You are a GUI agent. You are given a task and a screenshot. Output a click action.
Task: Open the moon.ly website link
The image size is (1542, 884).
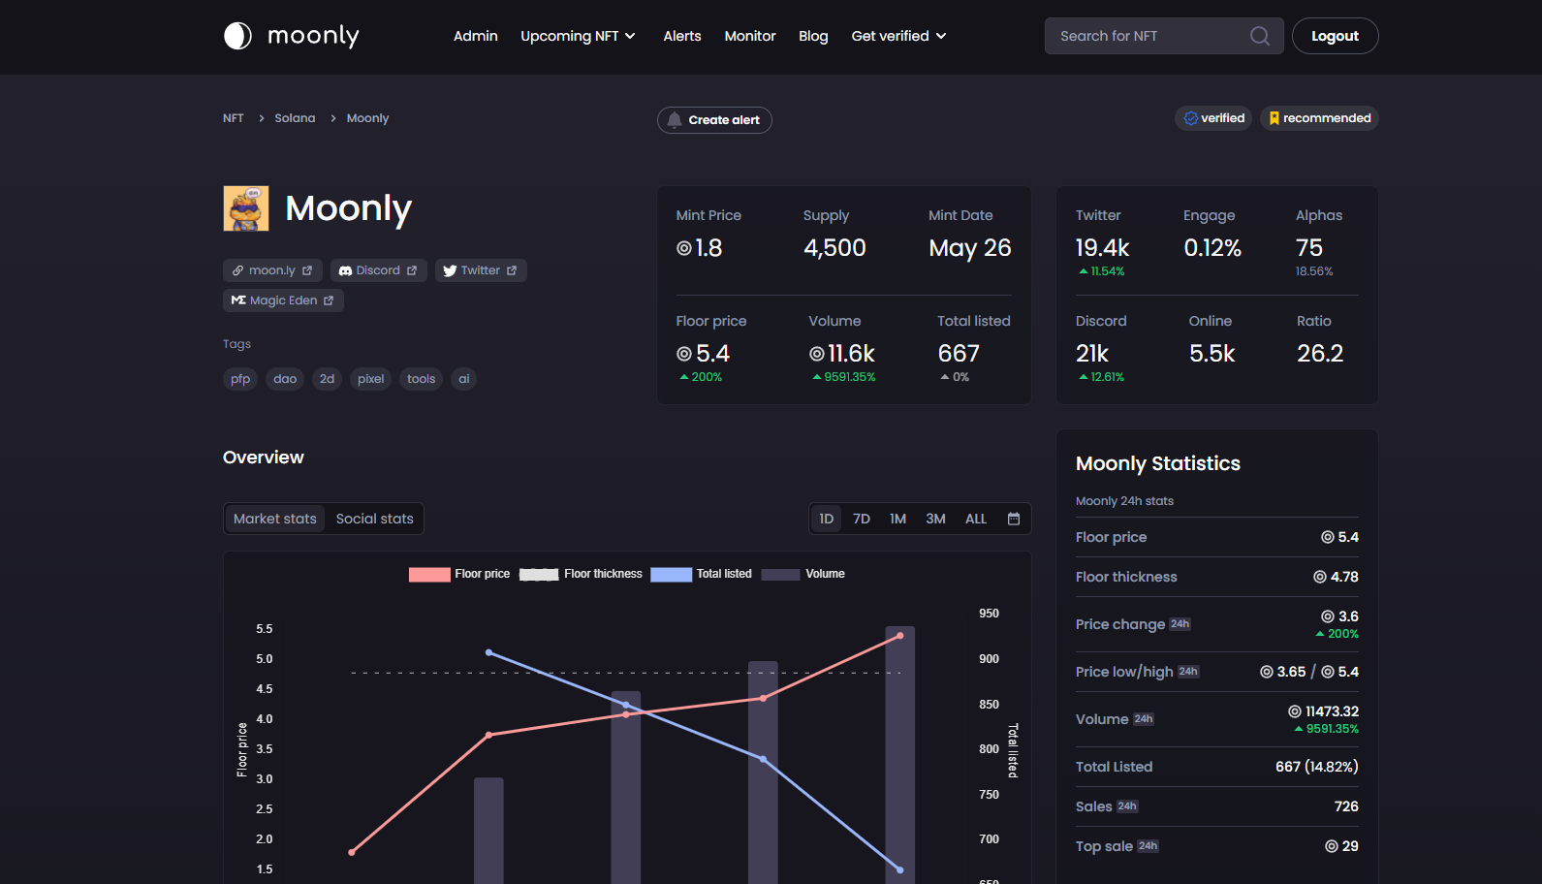click(272, 270)
